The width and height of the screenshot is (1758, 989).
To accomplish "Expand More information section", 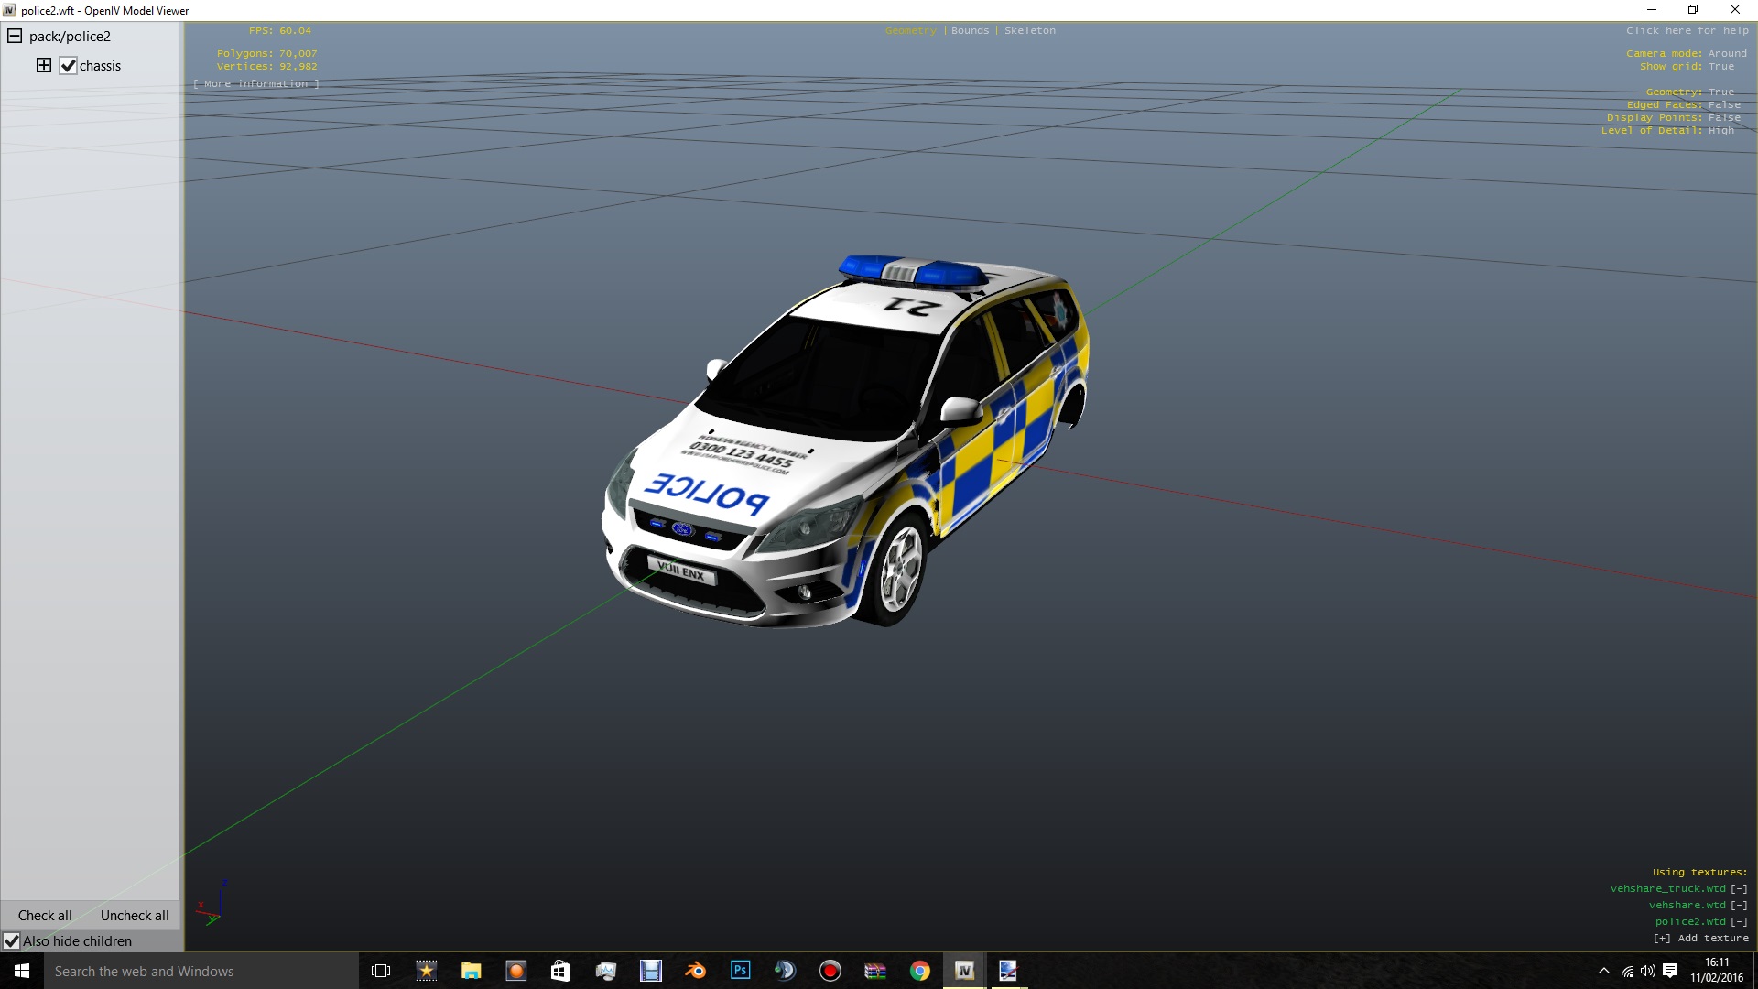I will (x=256, y=83).
